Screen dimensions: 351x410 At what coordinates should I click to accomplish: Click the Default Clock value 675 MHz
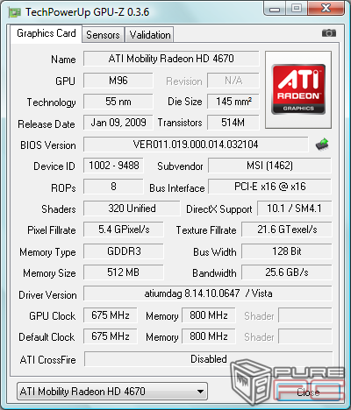[x=111, y=336]
